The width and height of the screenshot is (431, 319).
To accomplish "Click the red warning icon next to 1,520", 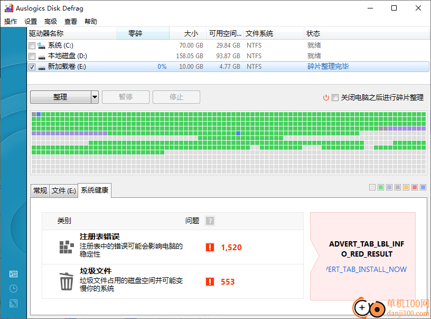I will point(210,247).
